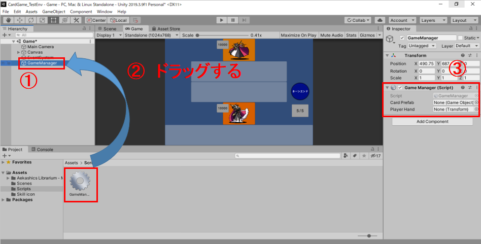Image resolution: width=481 pixels, height=244 pixels.
Task: Open the cloud services icon
Action: (x=380, y=20)
